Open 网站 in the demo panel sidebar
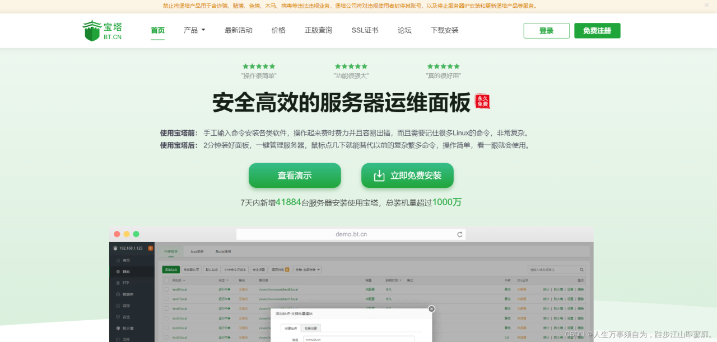The height and width of the screenshot is (342, 717). (x=132, y=272)
